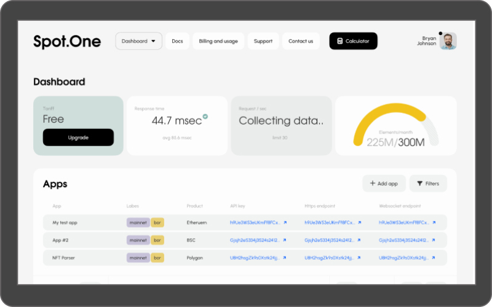Select the App #2 row name
This screenshot has width=492, height=307.
click(60, 240)
